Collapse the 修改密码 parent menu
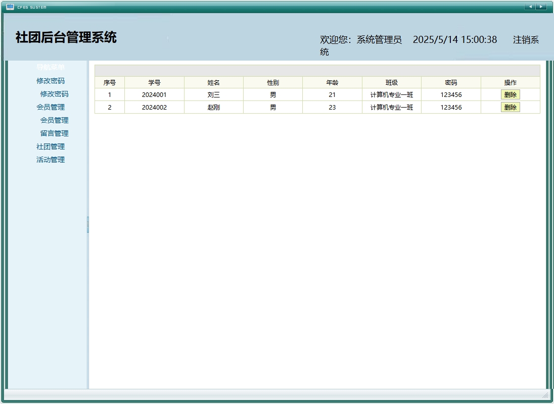 click(51, 81)
